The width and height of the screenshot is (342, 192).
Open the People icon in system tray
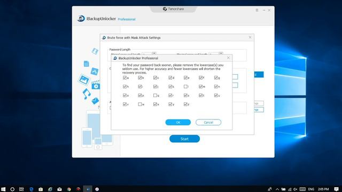[x=270, y=189]
